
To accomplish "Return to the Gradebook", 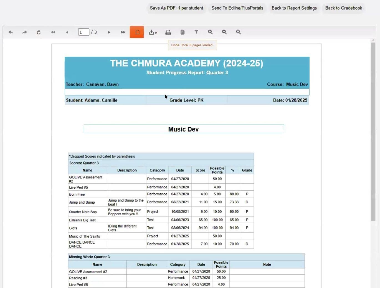I will pyautogui.click(x=344, y=8).
